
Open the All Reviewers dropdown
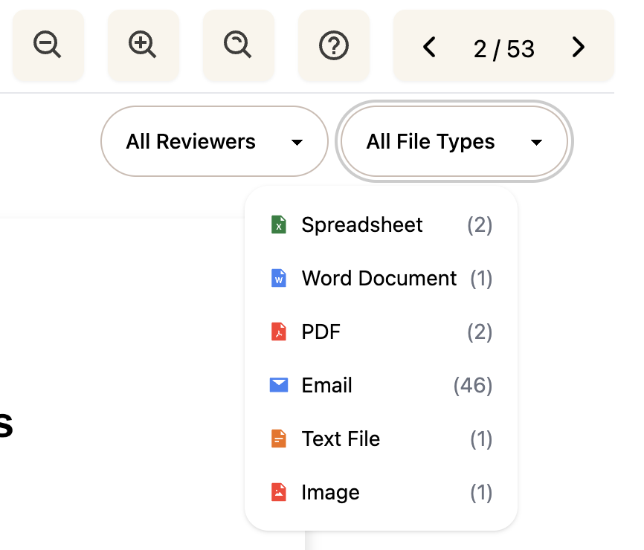coord(213,141)
